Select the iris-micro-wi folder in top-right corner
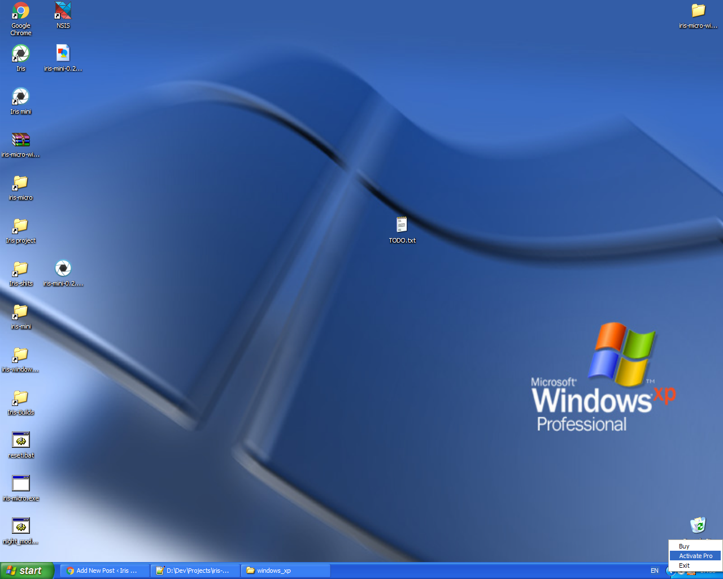This screenshot has height=579, width=723. (x=699, y=15)
